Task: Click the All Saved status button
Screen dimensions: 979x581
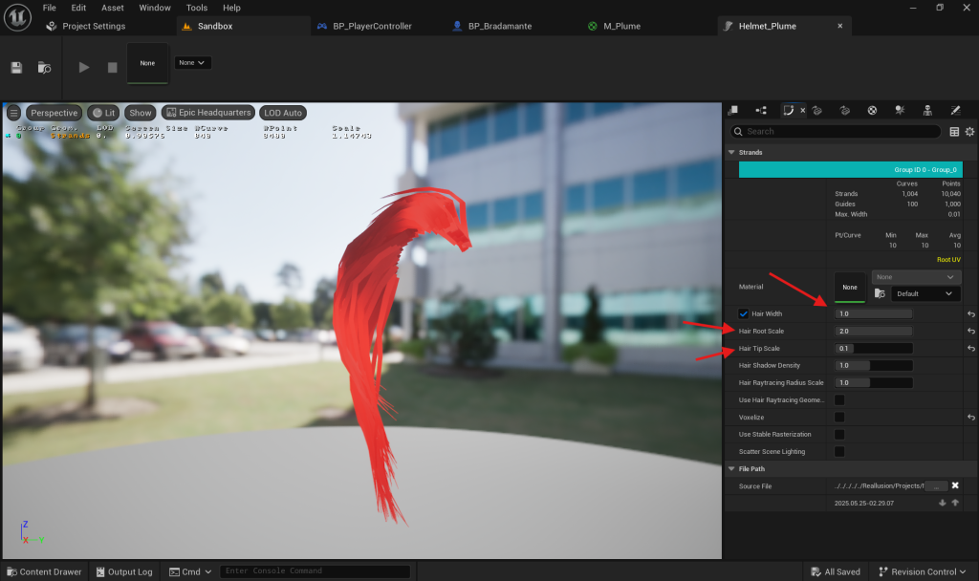Action: (836, 571)
